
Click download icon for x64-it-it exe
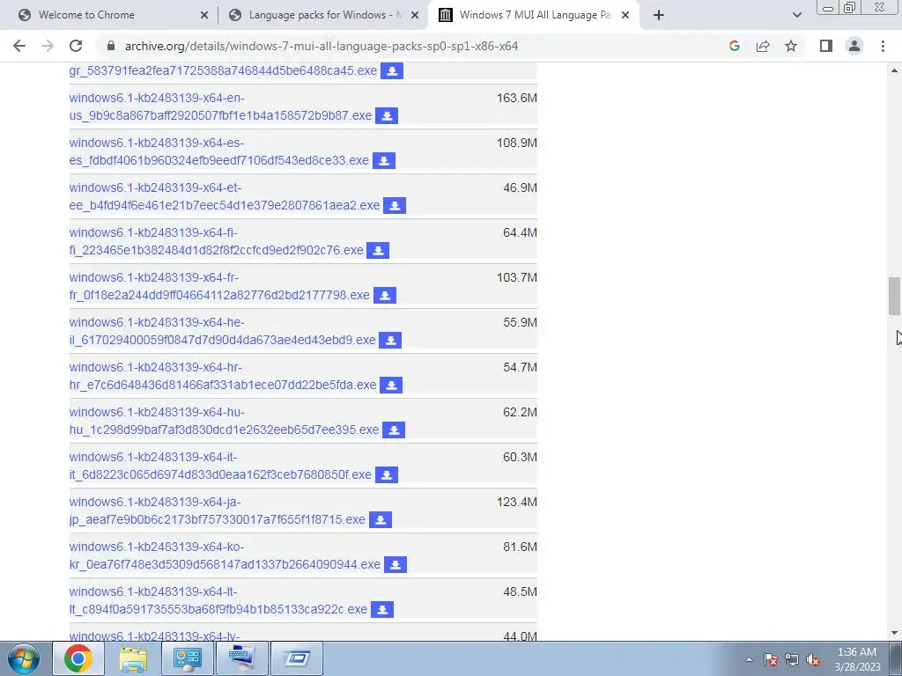(x=387, y=474)
